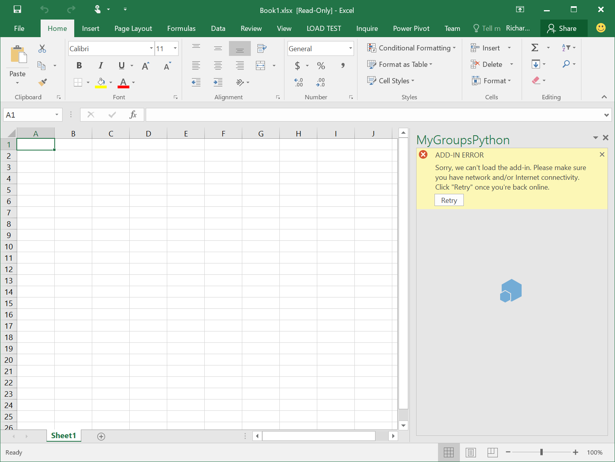The height and width of the screenshot is (462, 615).
Task: Click the Copy icon
Action: point(41,65)
